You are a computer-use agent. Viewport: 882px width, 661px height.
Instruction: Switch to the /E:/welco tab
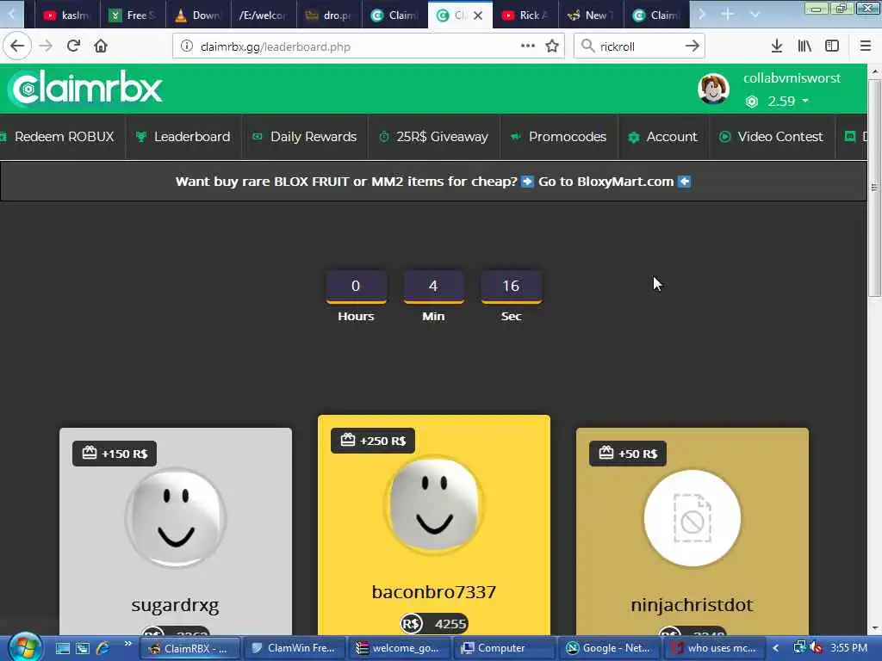click(x=264, y=15)
